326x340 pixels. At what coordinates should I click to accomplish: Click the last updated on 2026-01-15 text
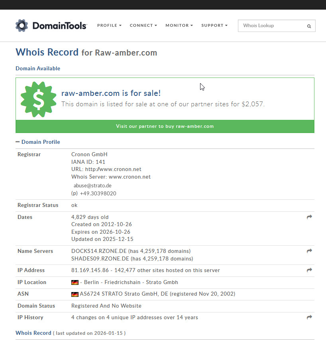tap(89, 333)
